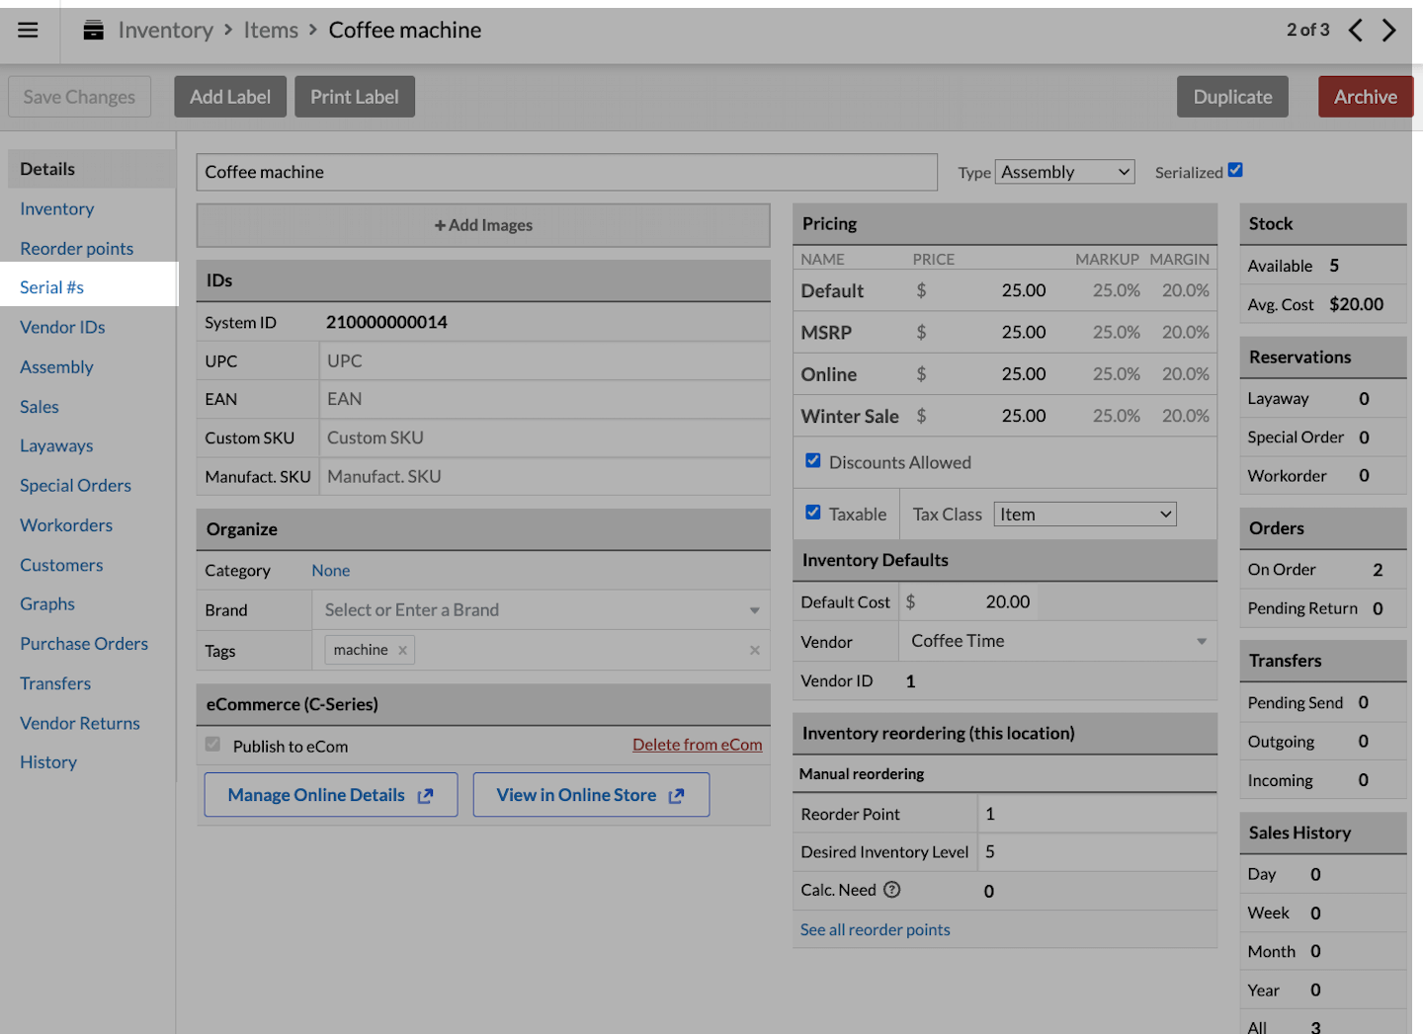Open the Vendor dropdown showing Coffee Time
Image resolution: width=1423 pixels, height=1034 pixels.
pos(1057,641)
